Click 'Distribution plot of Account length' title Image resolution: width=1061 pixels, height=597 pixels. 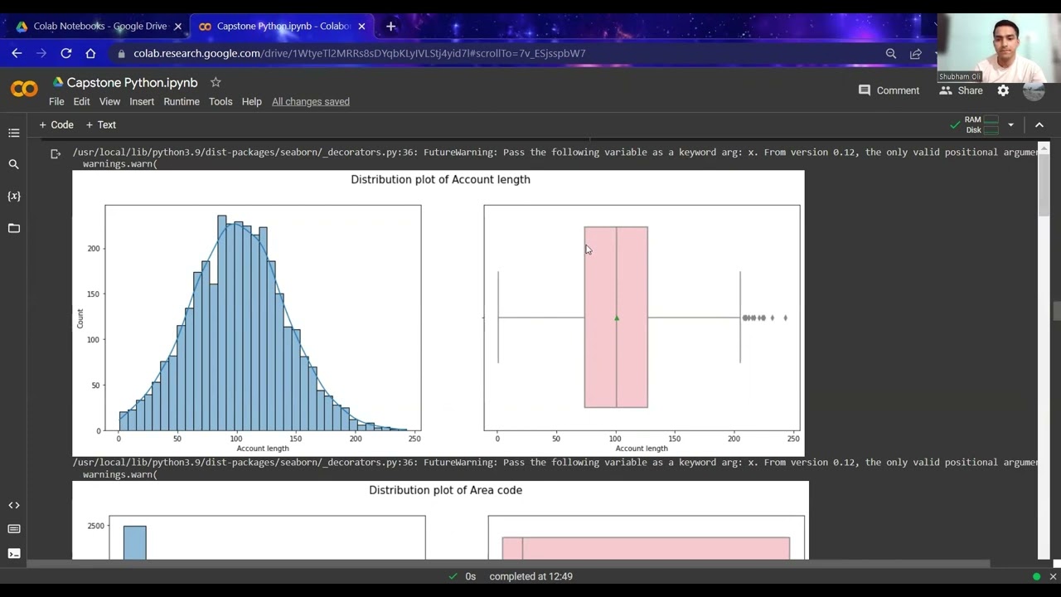pyautogui.click(x=440, y=179)
